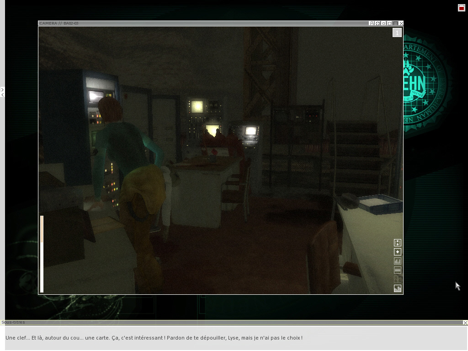468x351 pixels.
Task: Toggle the histogram filter icon at bottom
Action: click(398, 288)
